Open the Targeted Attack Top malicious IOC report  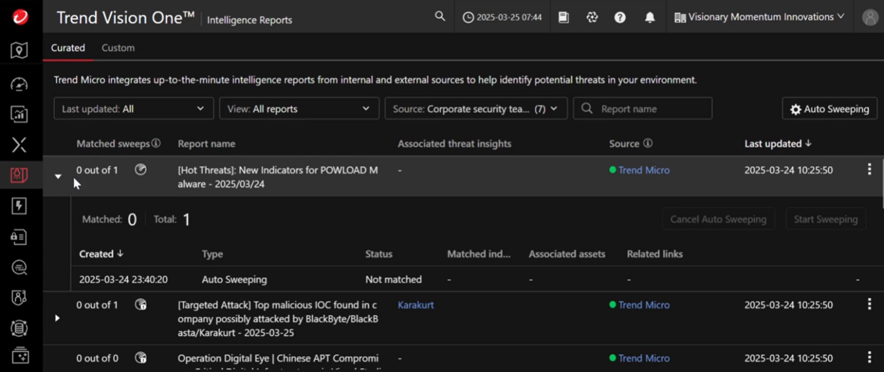[x=278, y=319]
